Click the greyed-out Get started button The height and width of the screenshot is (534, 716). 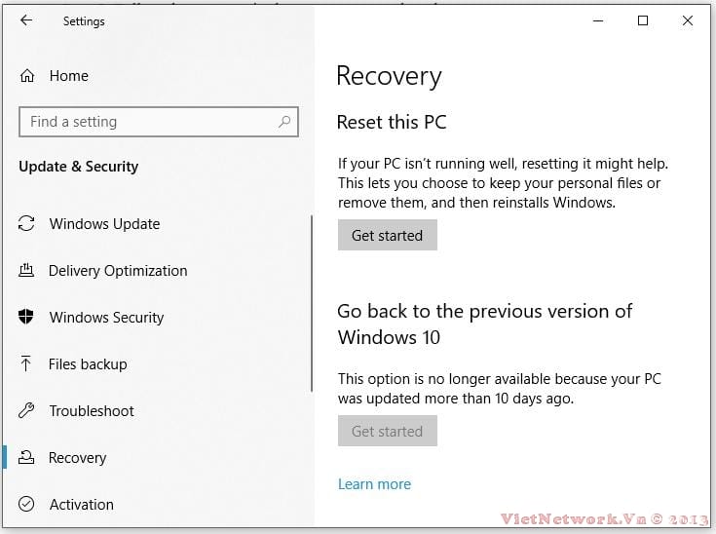click(387, 432)
